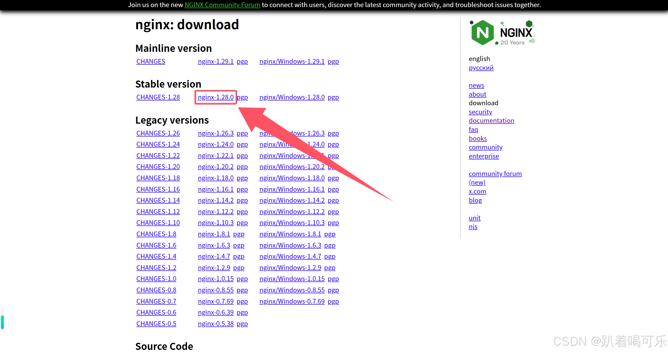668x352 pixels.
Task: Open the mainline CHANGES link
Action: coord(151,62)
